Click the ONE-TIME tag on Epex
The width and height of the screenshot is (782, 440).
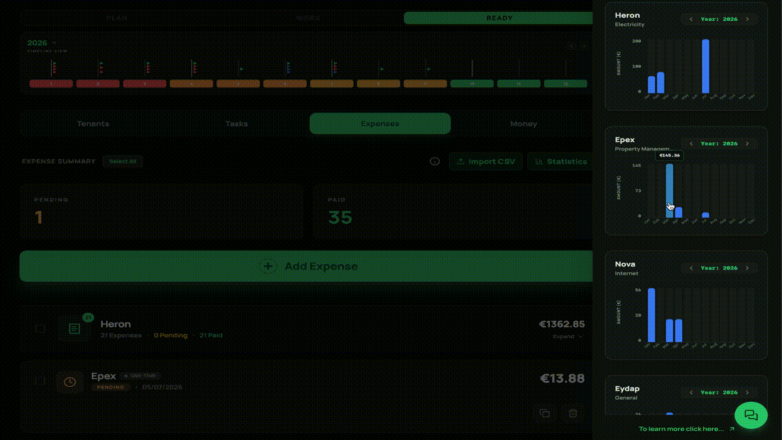(141, 376)
